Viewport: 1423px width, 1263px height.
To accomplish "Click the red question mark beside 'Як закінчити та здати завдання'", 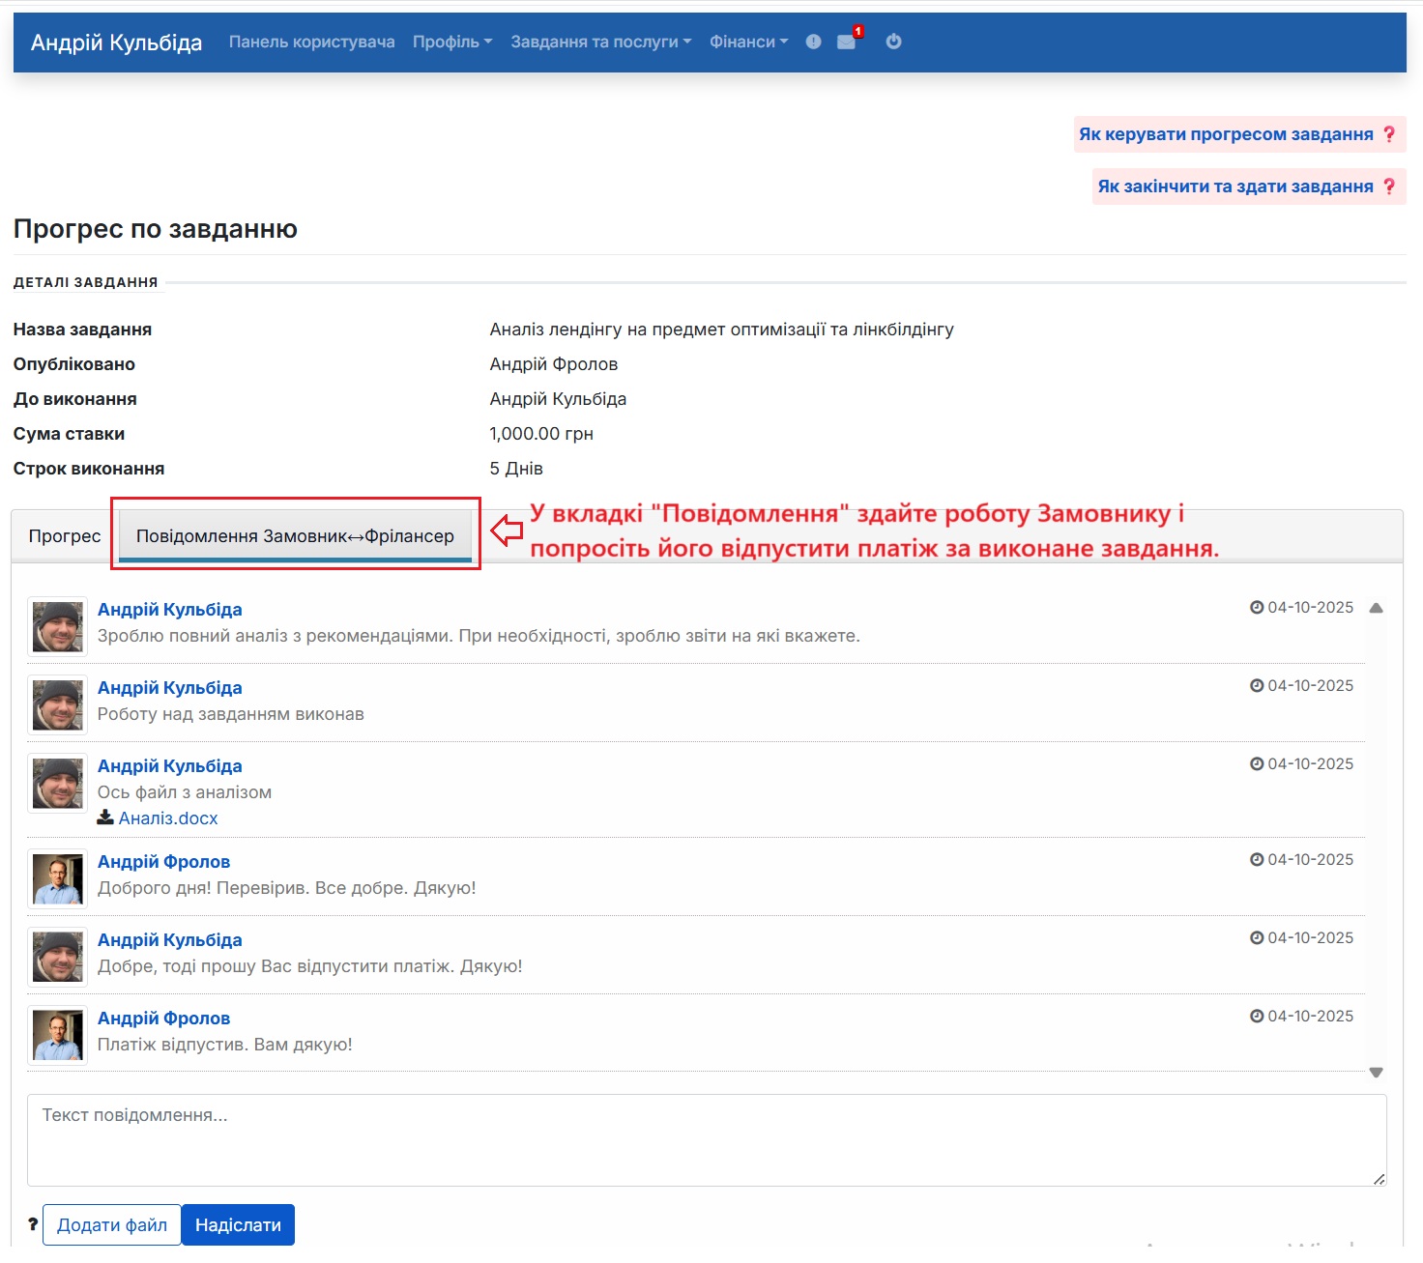I will point(1389,187).
